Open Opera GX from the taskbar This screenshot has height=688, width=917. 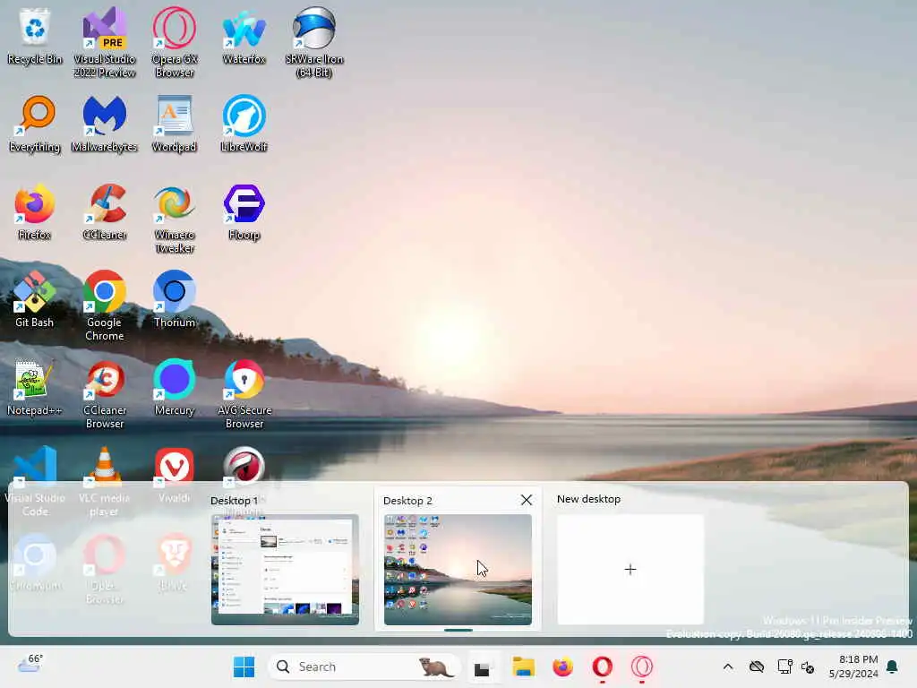pos(641,666)
